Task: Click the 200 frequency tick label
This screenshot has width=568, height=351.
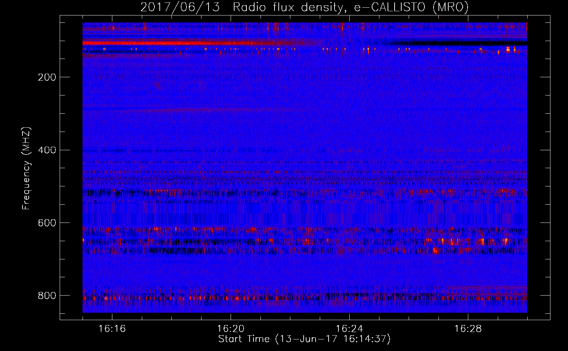Action: [47, 77]
